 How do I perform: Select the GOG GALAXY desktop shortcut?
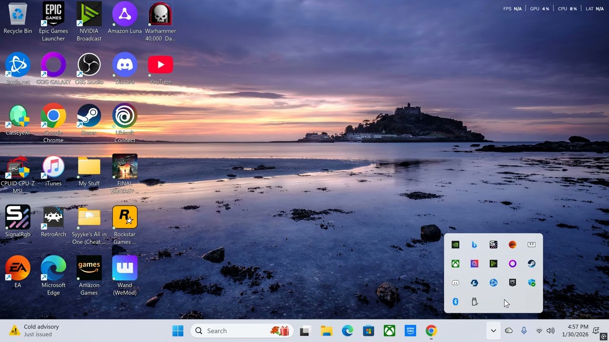pos(53,69)
